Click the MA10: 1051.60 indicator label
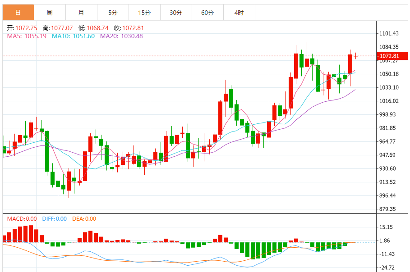Viewport: 410px width, 272px height. tap(73, 36)
